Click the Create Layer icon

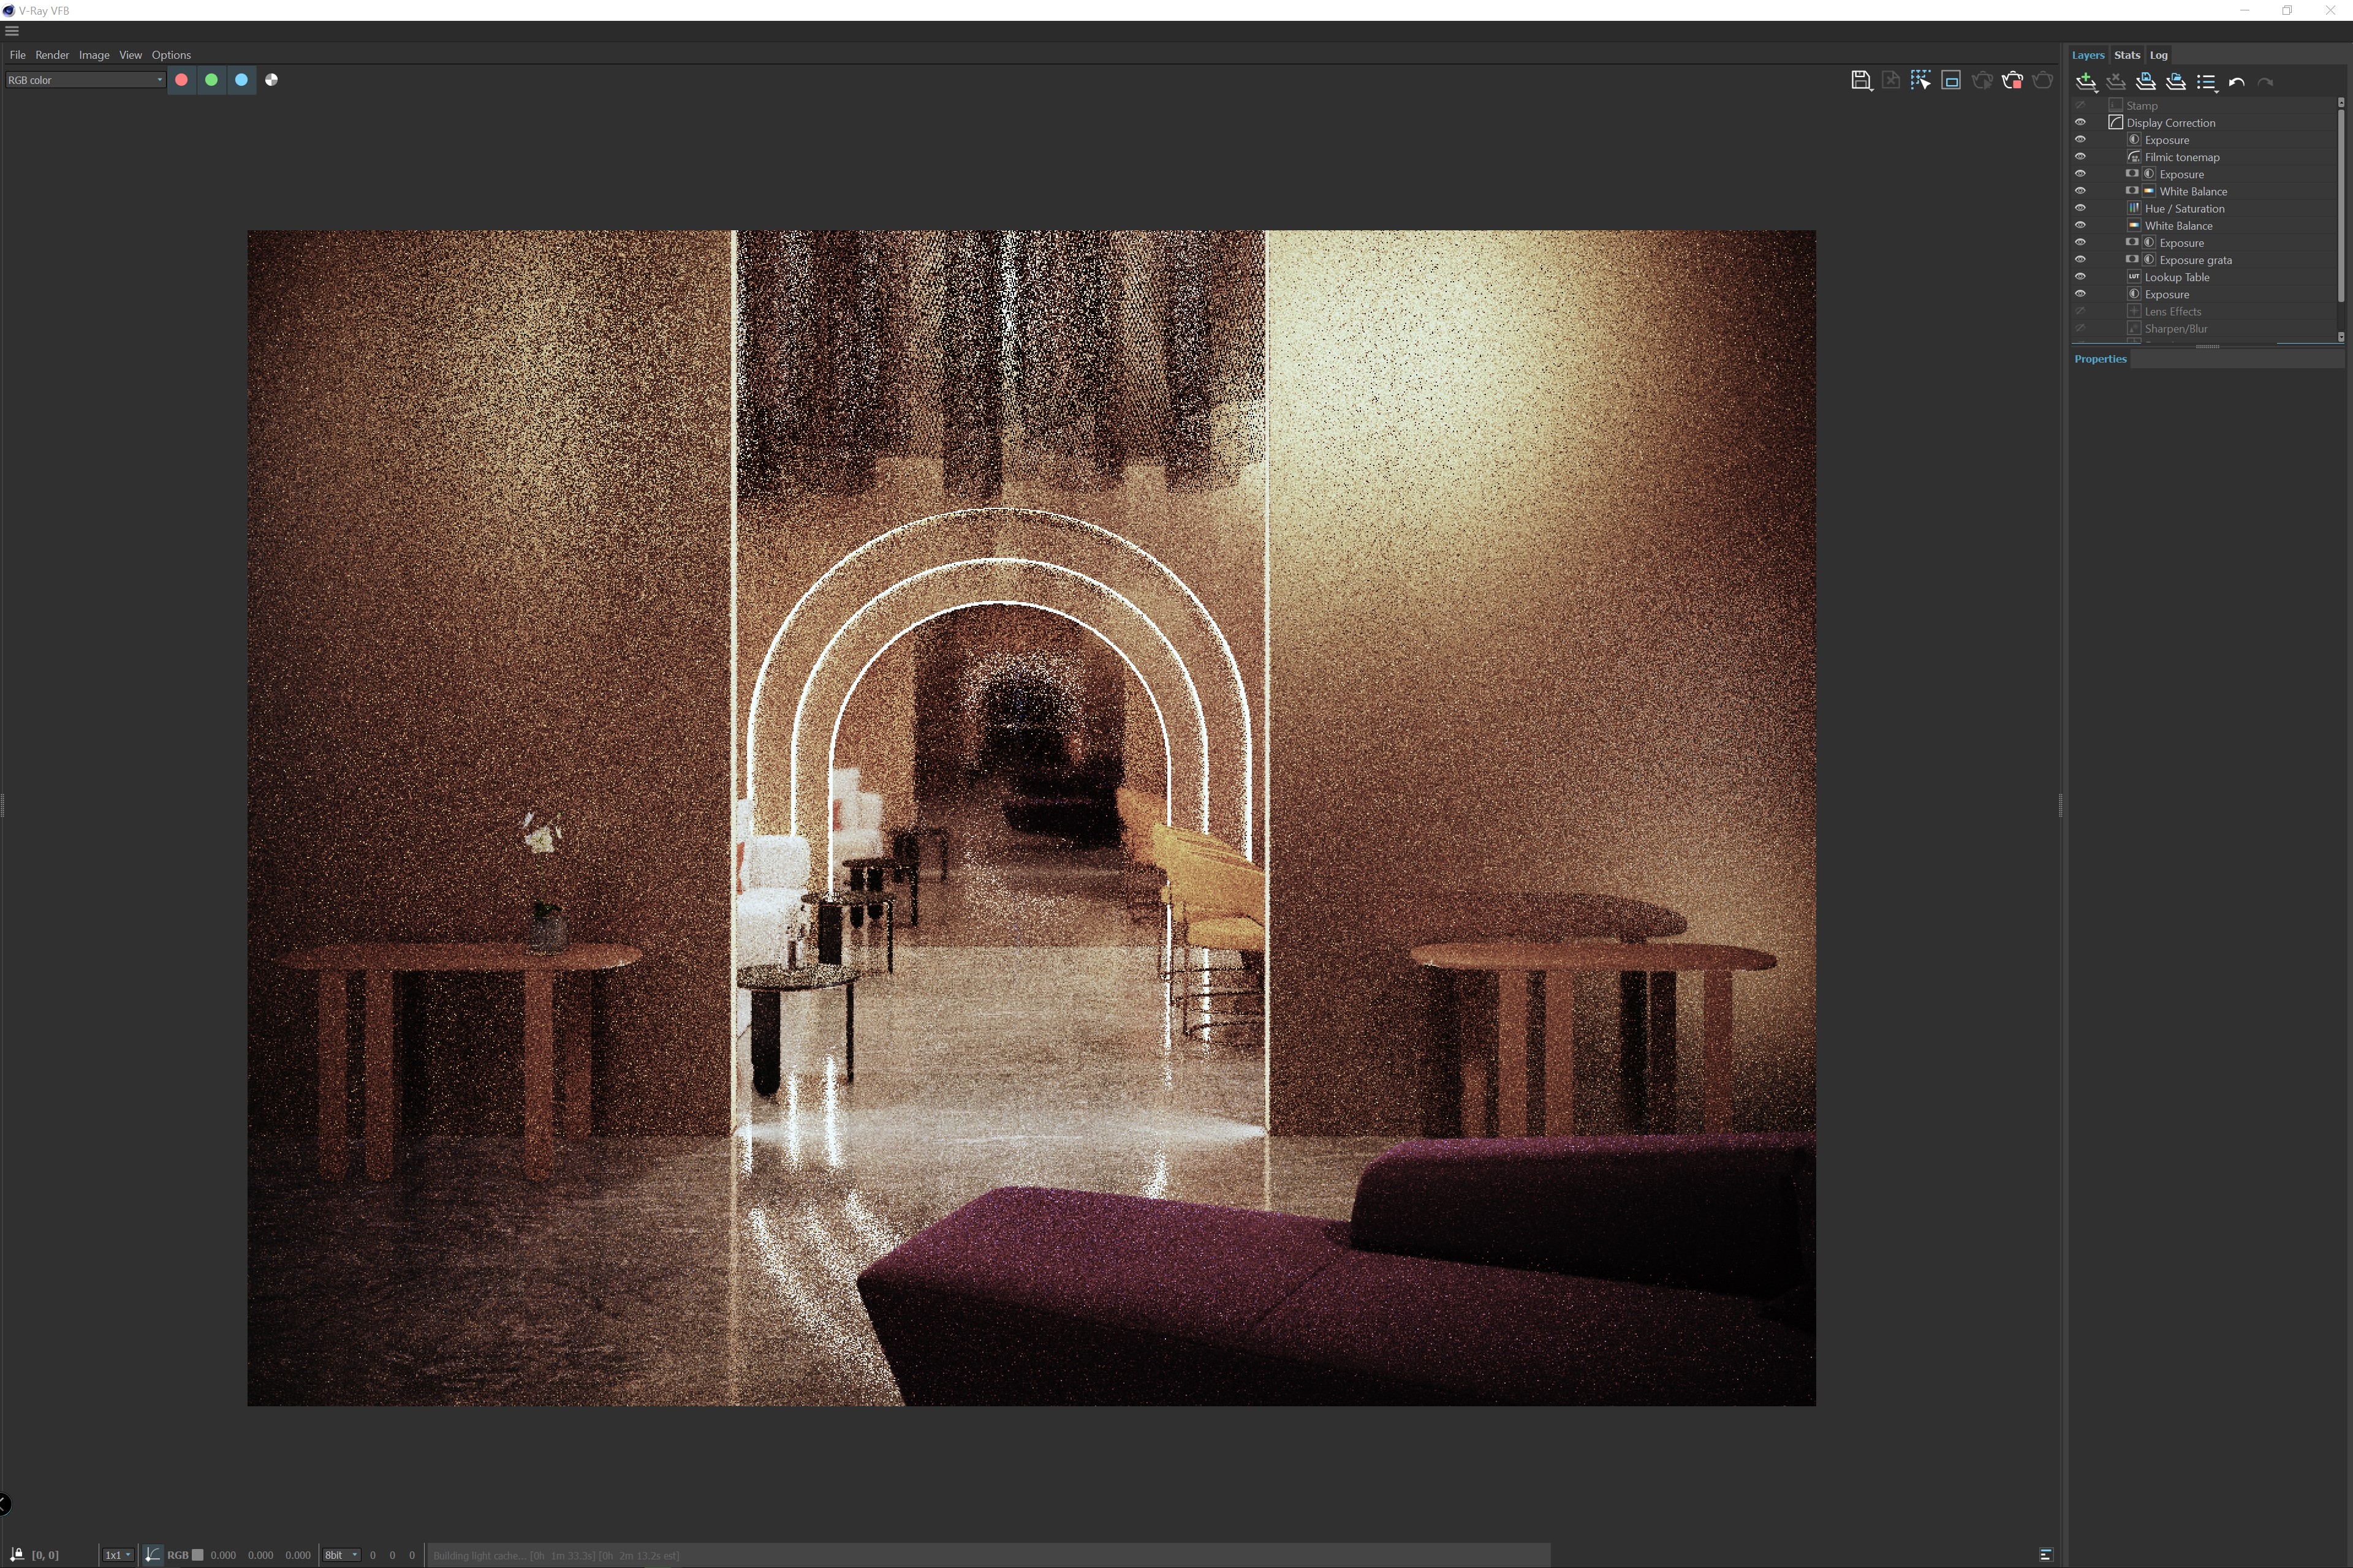[2086, 82]
